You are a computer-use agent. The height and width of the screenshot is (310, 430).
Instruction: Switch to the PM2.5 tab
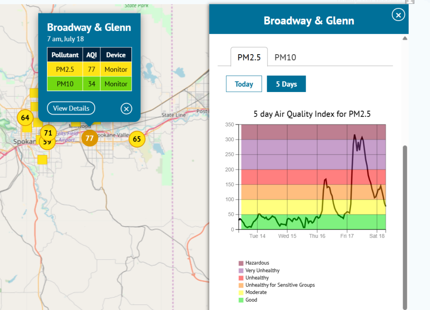coord(249,57)
